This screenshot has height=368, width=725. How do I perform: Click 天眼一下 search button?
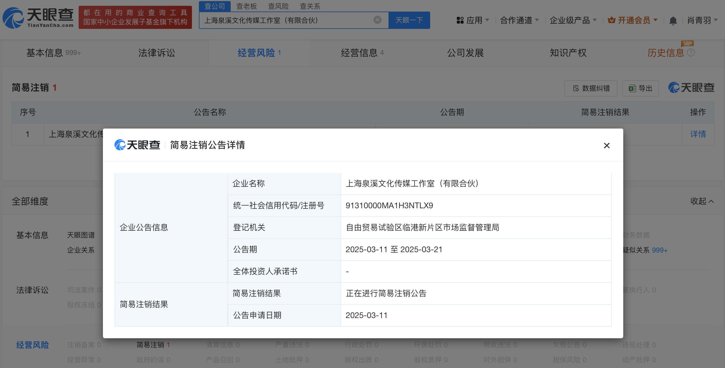(x=409, y=20)
